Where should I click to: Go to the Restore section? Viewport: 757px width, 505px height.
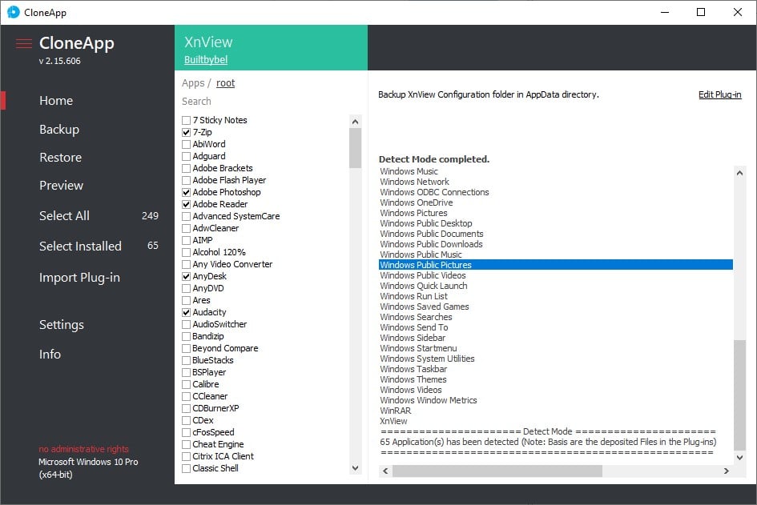(61, 158)
